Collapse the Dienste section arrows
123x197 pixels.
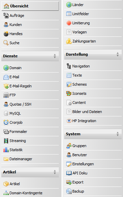coord(55,56)
